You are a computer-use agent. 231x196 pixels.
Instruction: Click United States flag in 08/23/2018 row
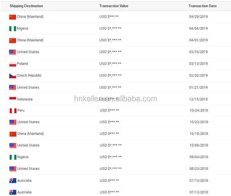tap(13, 169)
